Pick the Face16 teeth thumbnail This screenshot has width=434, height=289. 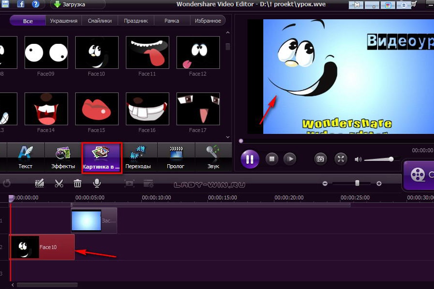click(x=148, y=109)
